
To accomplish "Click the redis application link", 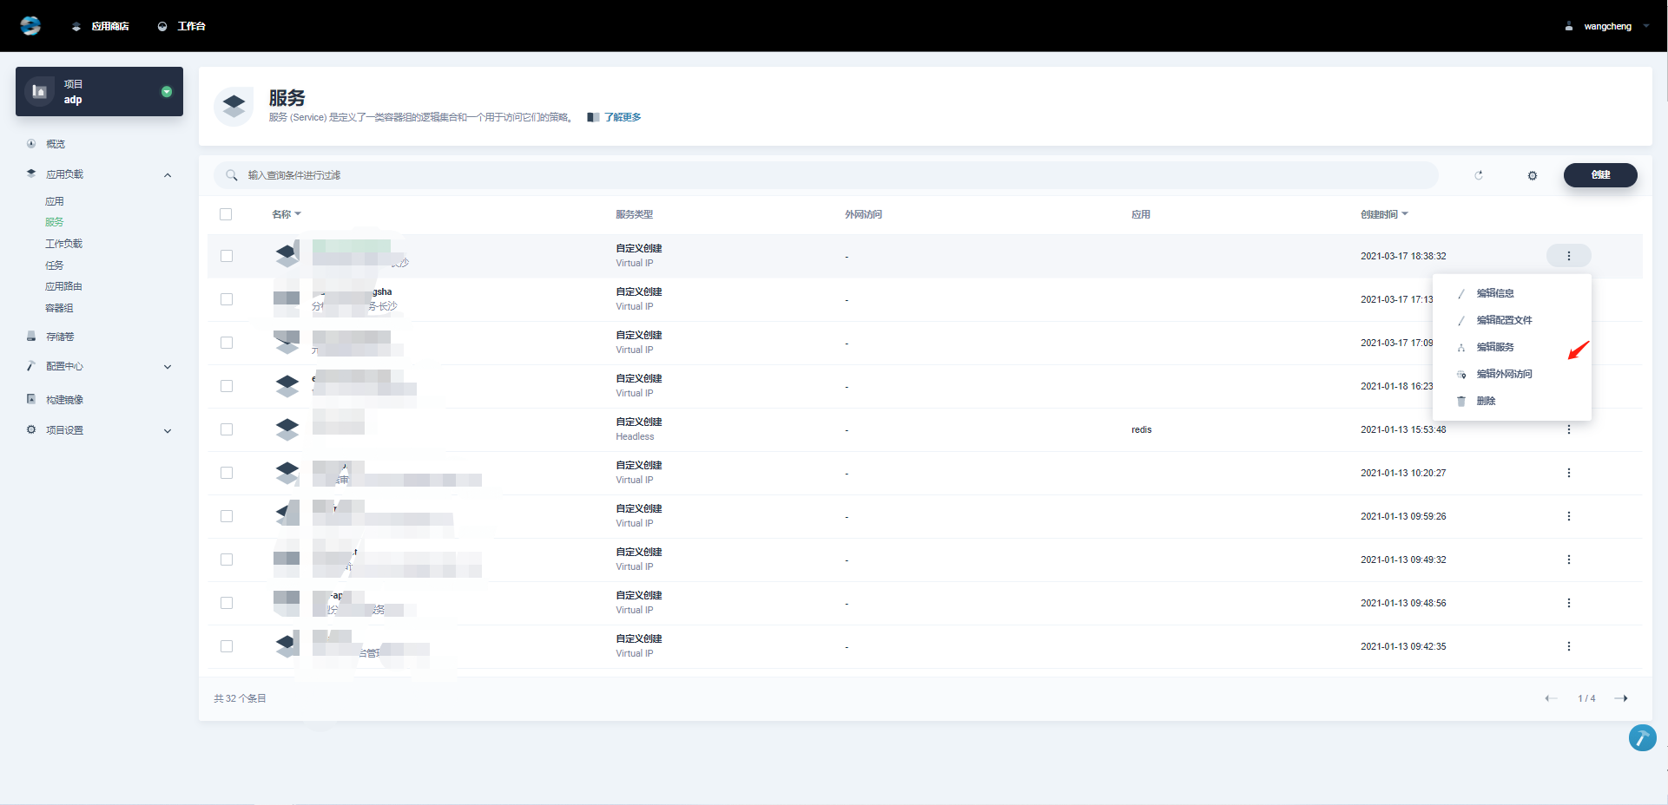I will tap(1141, 429).
